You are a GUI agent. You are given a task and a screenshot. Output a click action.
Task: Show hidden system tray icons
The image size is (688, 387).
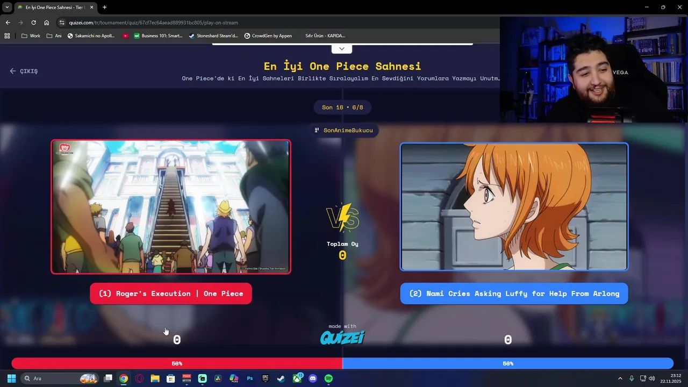tap(620, 378)
